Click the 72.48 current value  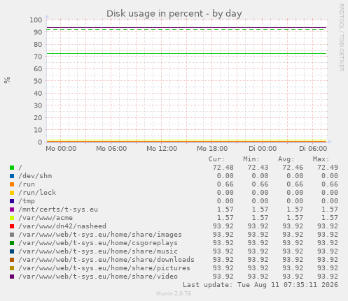tap(223, 168)
